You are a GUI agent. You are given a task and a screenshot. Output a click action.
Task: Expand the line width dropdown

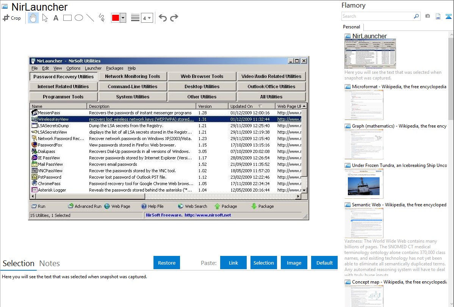point(147,18)
